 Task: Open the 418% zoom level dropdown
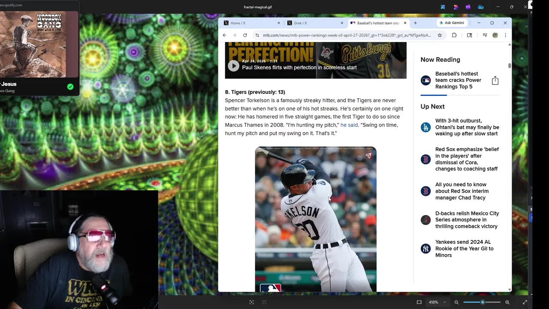(x=437, y=302)
